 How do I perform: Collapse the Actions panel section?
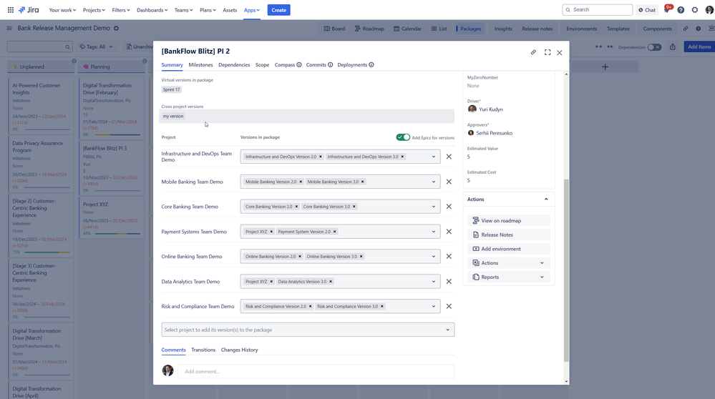[546, 199]
